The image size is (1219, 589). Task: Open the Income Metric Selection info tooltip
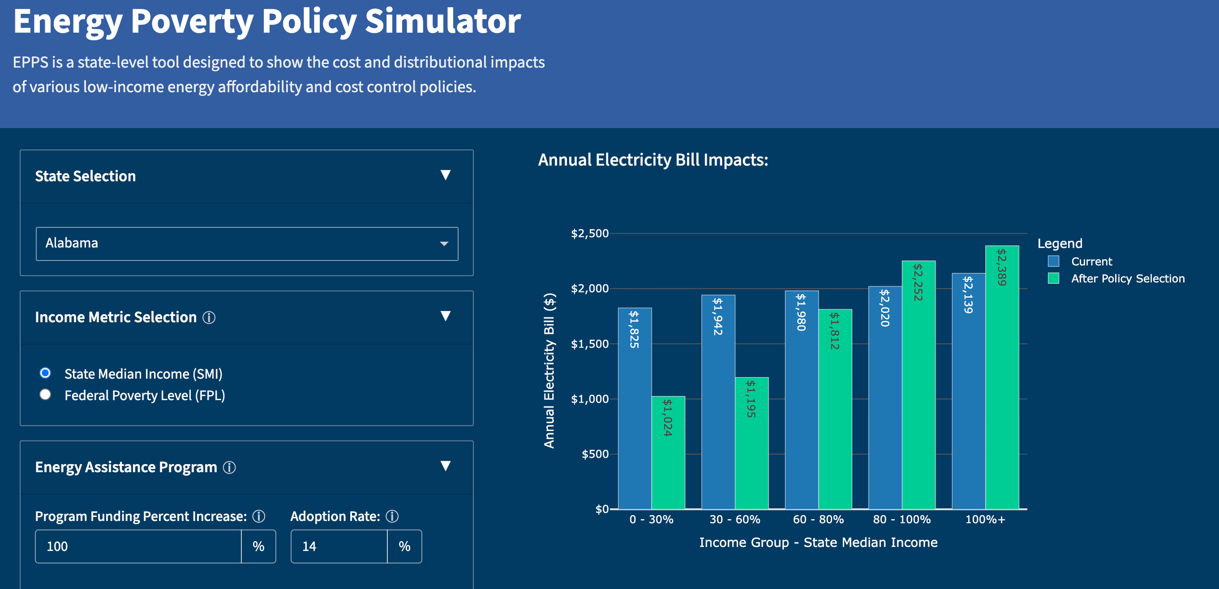210,317
